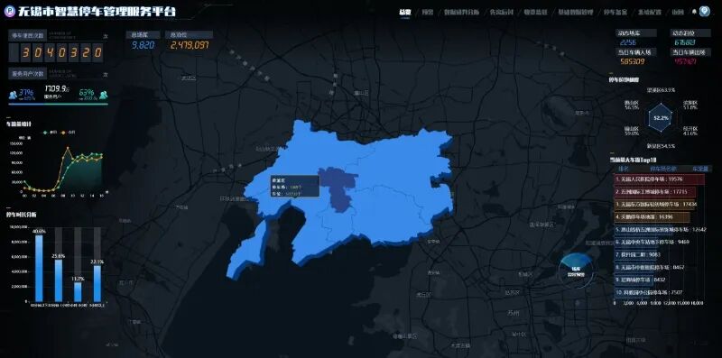Toggle the orange series in line chart legend
This screenshot has height=358, width=722.
coord(69,132)
